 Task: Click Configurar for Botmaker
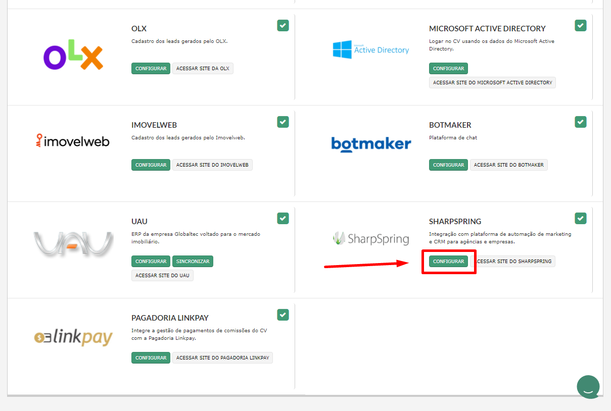coord(448,165)
